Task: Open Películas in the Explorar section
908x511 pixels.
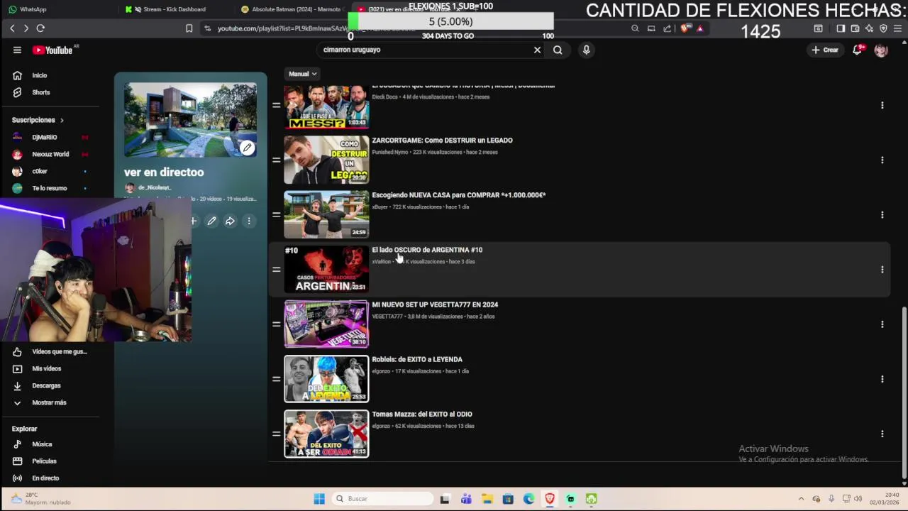Action: pyautogui.click(x=44, y=461)
